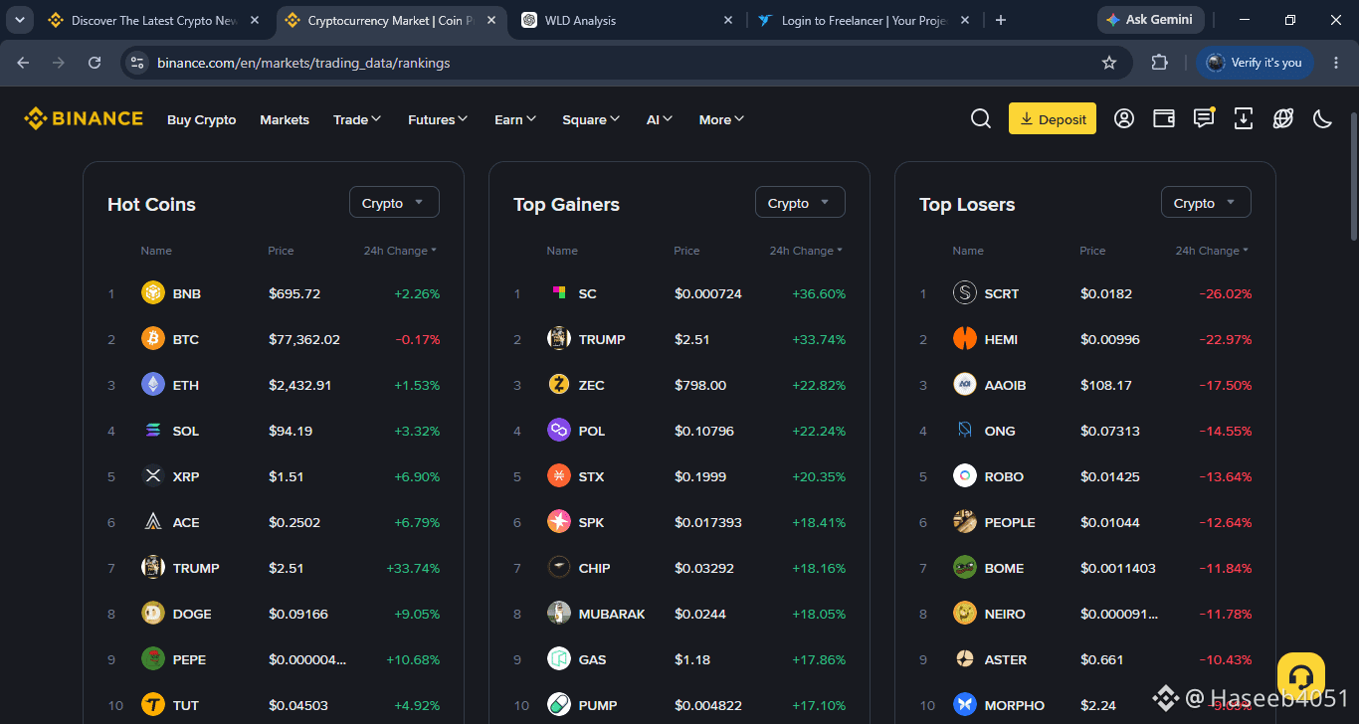This screenshot has height=724, width=1359.
Task: Toggle dark mode with the moon icon
Action: [1323, 119]
